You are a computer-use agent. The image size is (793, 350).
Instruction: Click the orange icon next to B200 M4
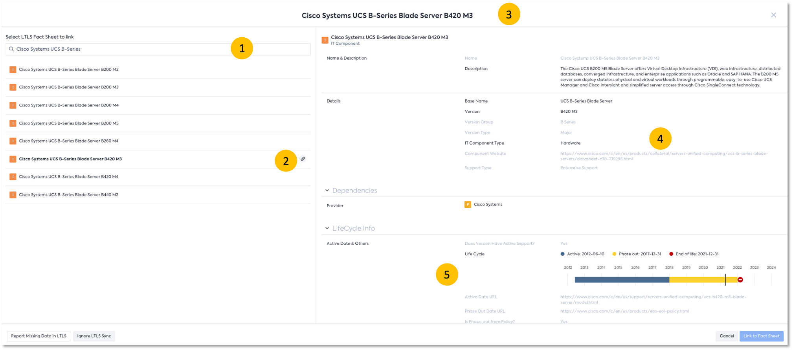13,105
